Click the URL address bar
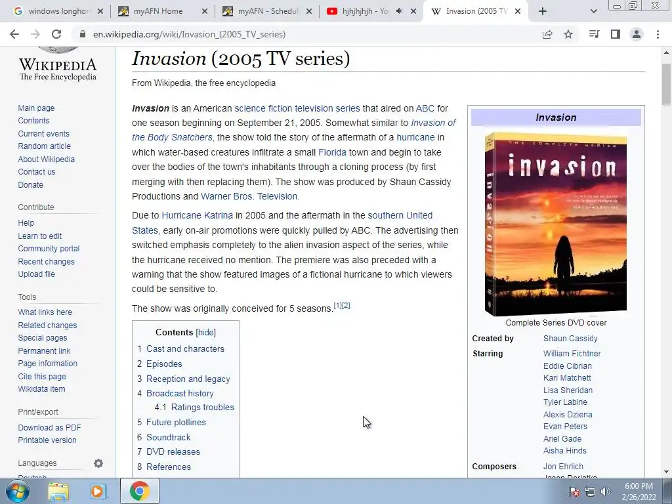The width and height of the screenshot is (672, 504). (x=308, y=34)
